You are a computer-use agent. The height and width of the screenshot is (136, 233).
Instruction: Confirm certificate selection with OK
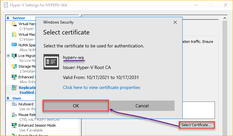tap(76, 106)
